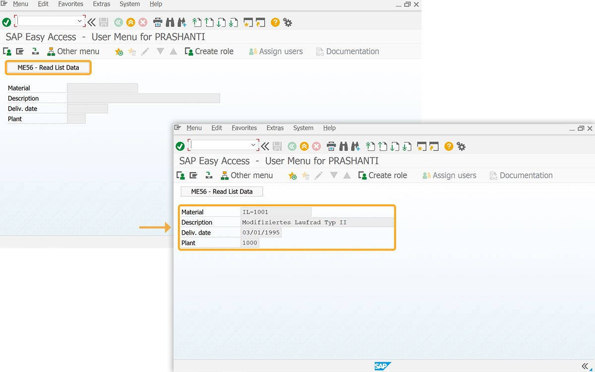
Task: Click Find binoculars icon in back window
Action: click(x=170, y=22)
